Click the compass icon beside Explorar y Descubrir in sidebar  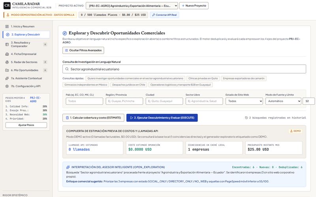point(8,35)
